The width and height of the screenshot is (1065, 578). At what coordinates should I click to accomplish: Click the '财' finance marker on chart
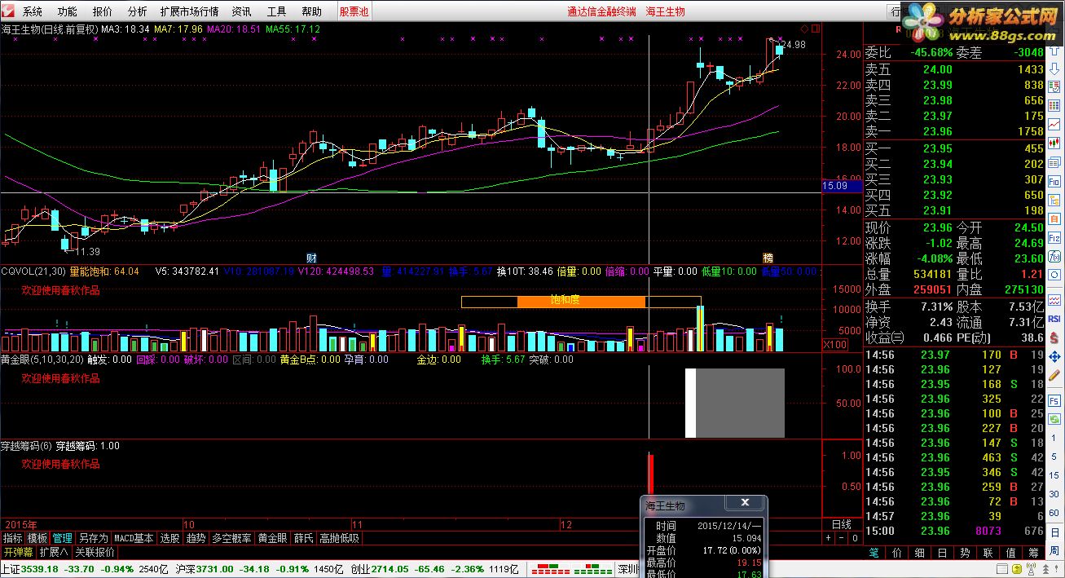click(x=311, y=258)
